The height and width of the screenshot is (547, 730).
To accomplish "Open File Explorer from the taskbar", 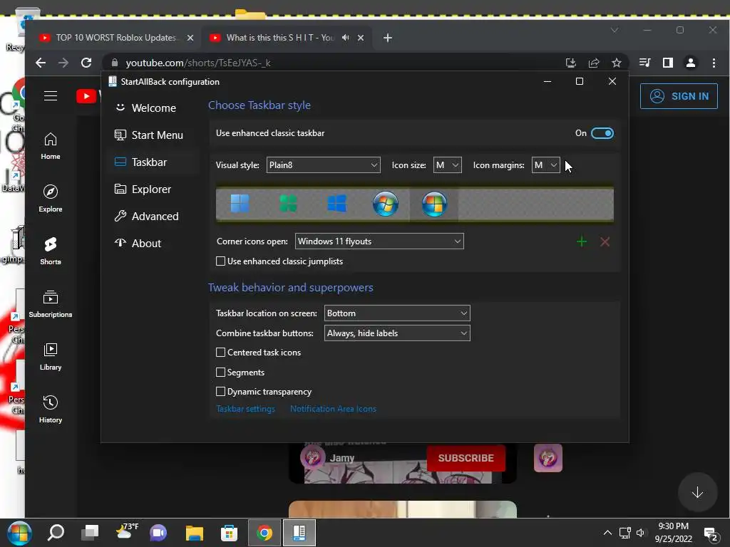I will click(194, 533).
